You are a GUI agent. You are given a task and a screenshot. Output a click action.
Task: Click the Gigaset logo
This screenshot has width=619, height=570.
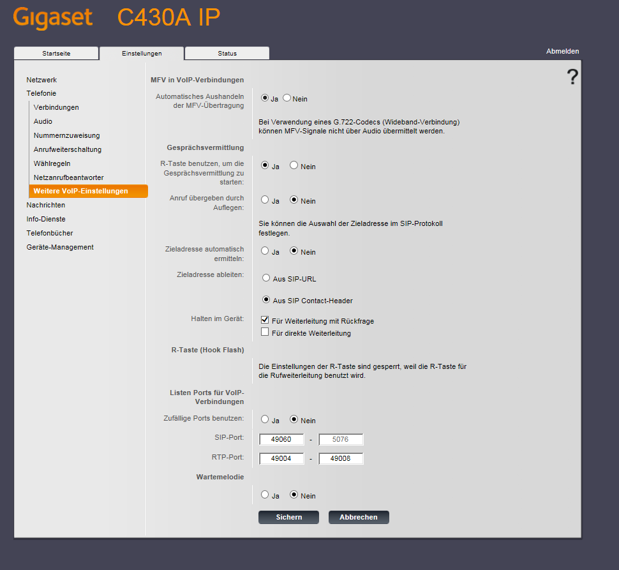[x=53, y=18]
